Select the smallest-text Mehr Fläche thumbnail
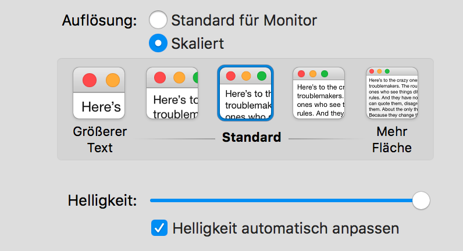 point(392,93)
